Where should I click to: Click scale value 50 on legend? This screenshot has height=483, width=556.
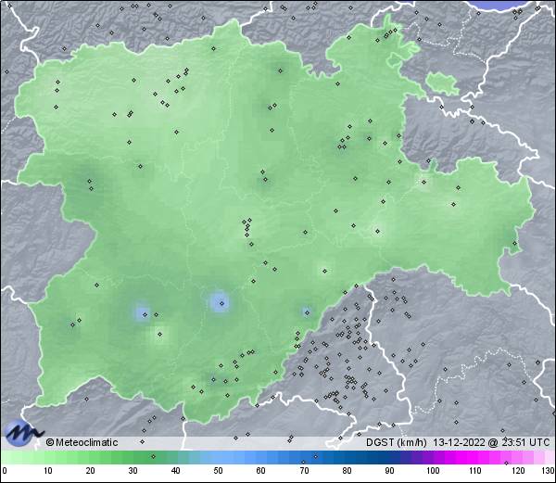click(x=218, y=471)
